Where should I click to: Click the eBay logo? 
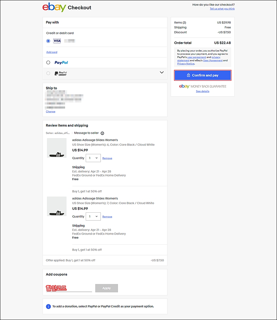coord(54,8)
